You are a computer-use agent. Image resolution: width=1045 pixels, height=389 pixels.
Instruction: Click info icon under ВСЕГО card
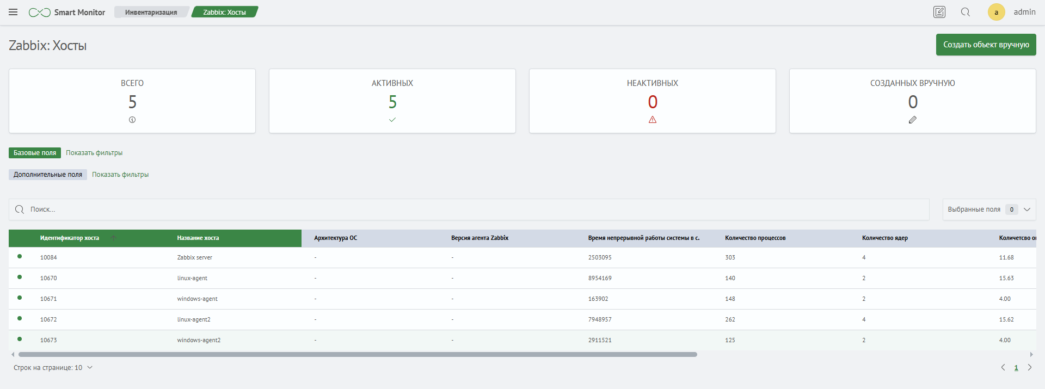(x=132, y=120)
